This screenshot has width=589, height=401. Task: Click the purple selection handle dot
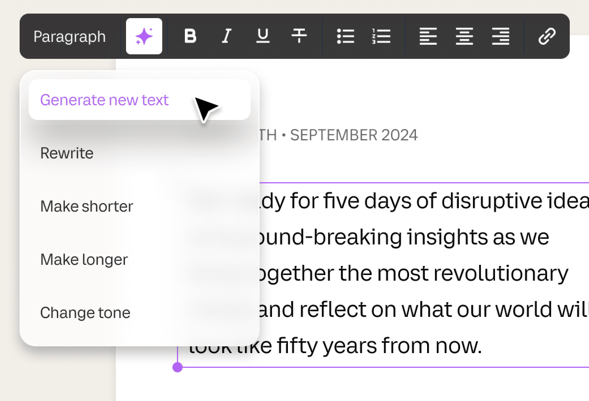[x=178, y=367]
